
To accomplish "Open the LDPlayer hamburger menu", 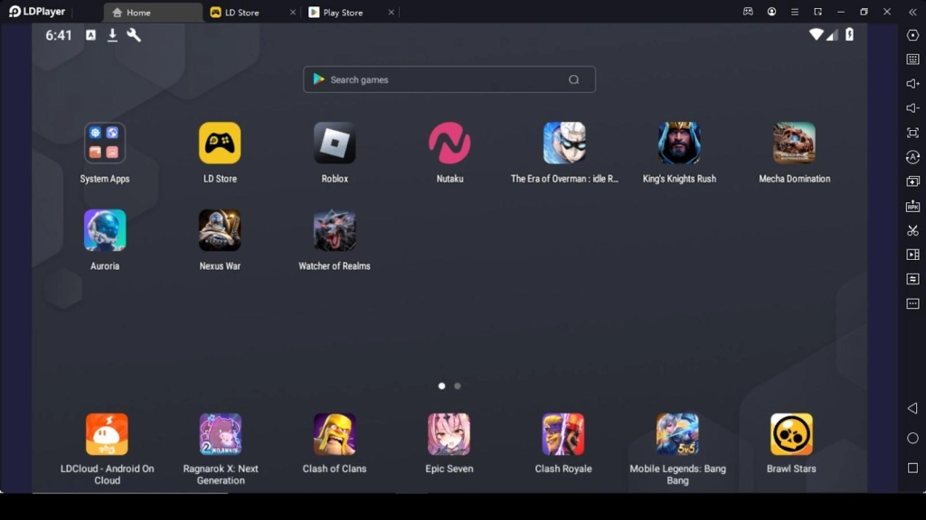I will coord(794,12).
